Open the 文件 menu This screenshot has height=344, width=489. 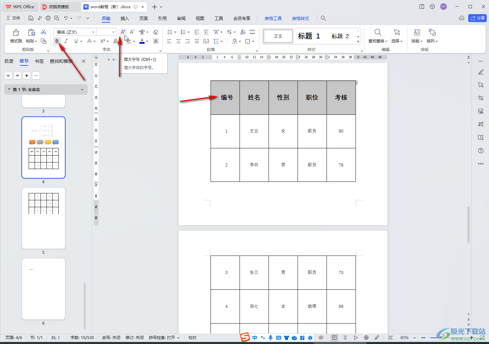pos(14,18)
